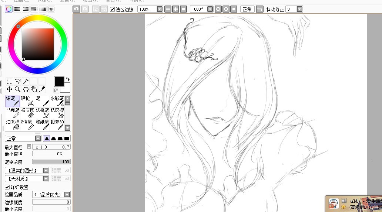The image size is (382, 212).
Task: Choose the 喷枪 airbrush tool
Action: click(27, 101)
